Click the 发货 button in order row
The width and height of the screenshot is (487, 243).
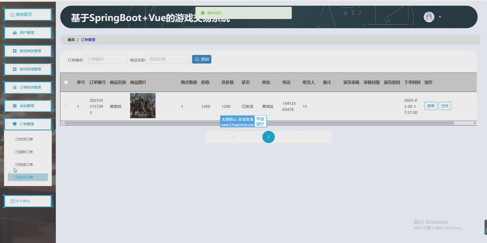coord(445,106)
